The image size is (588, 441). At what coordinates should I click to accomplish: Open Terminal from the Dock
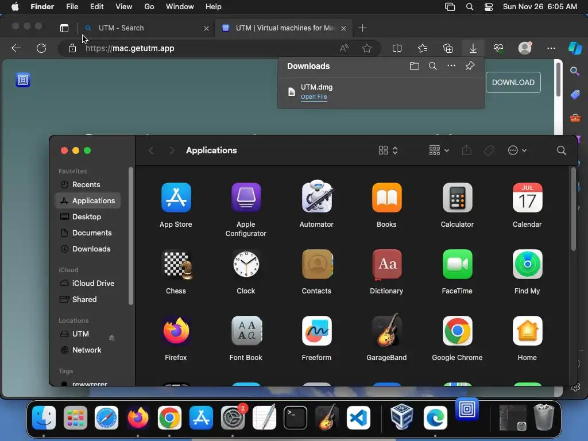pyautogui.click(x=295, y=417)
